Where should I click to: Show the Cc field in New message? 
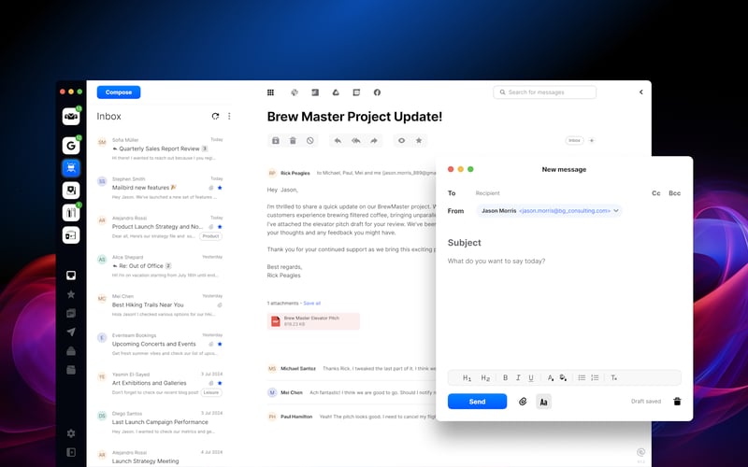[656, 193]
